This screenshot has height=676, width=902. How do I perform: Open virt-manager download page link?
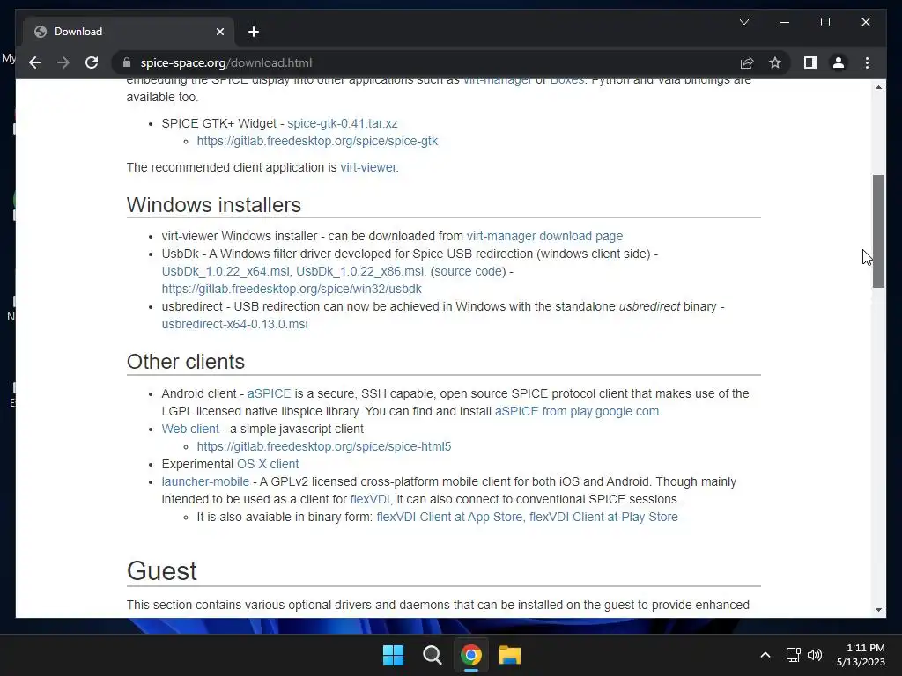544,236
